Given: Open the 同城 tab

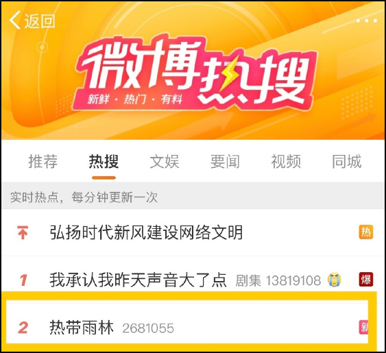Looking at the screenshot, I should point(347,162).
